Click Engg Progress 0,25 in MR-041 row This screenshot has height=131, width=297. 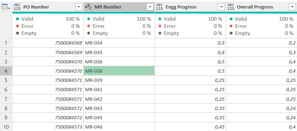click(190, 90)
